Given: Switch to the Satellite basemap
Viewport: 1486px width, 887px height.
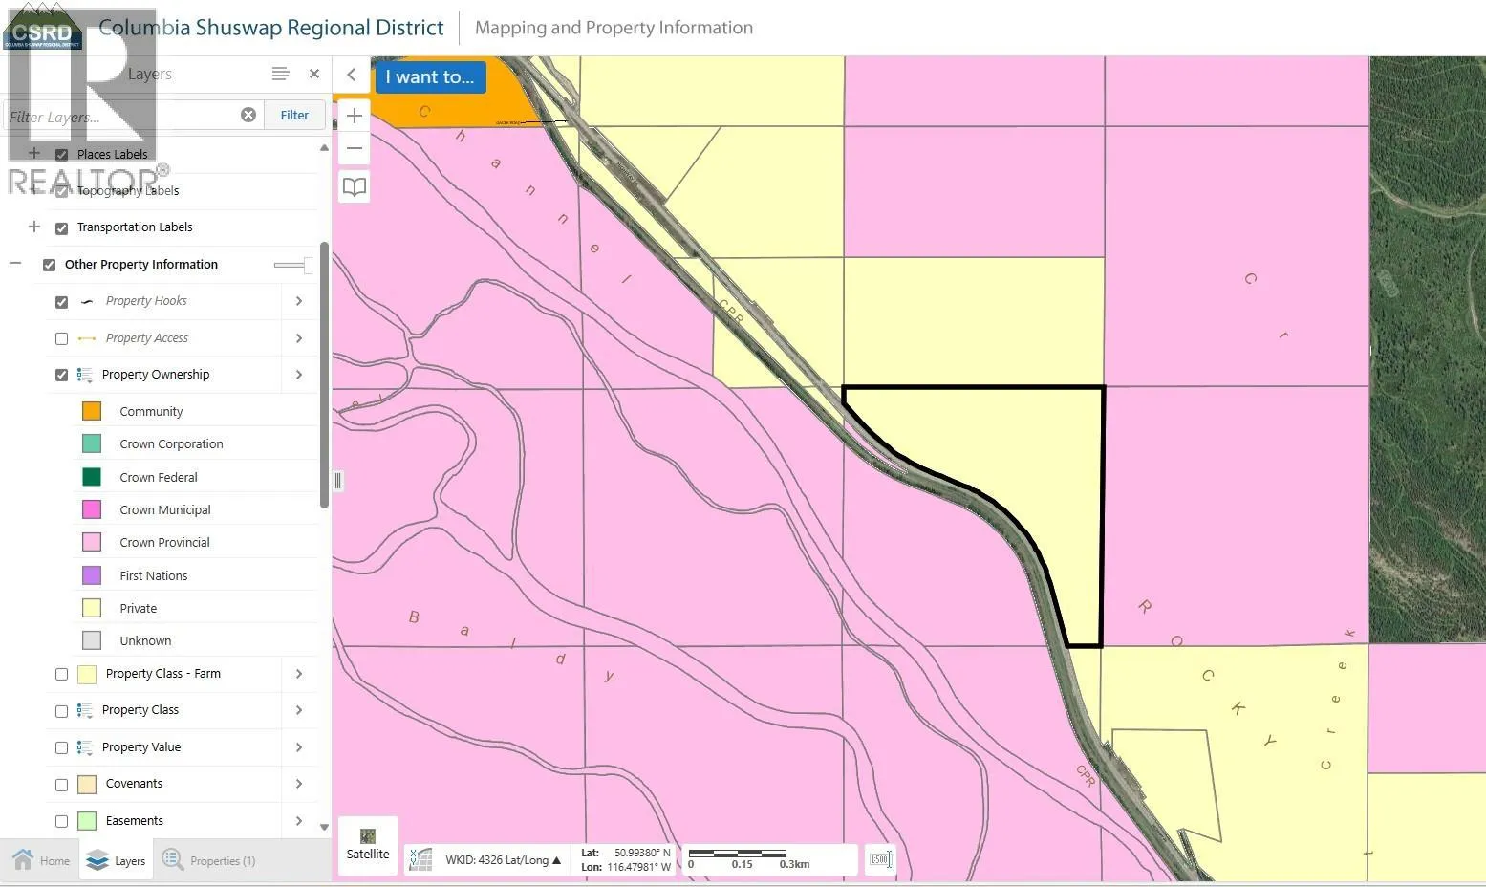Looking at the screenshot, I should (368, 845).
